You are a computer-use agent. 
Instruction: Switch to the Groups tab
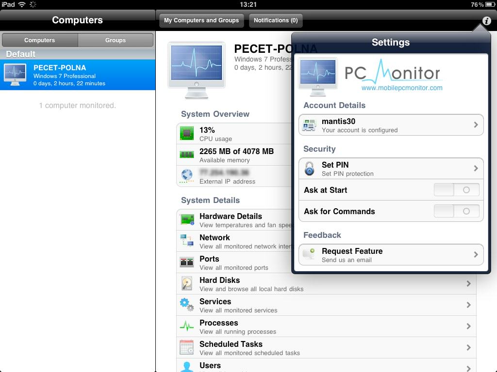tap(116, 40)
